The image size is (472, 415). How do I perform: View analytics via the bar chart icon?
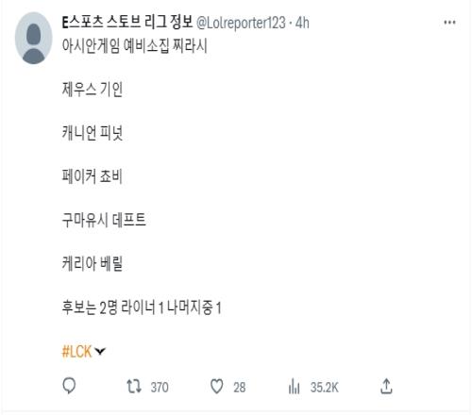click(294, 387)
